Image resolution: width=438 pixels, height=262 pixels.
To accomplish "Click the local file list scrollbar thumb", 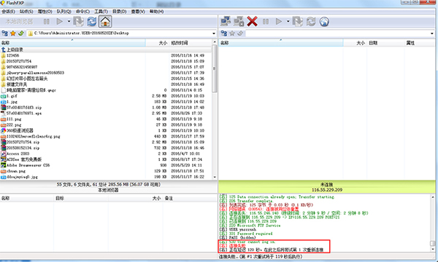I will (215, 68).
